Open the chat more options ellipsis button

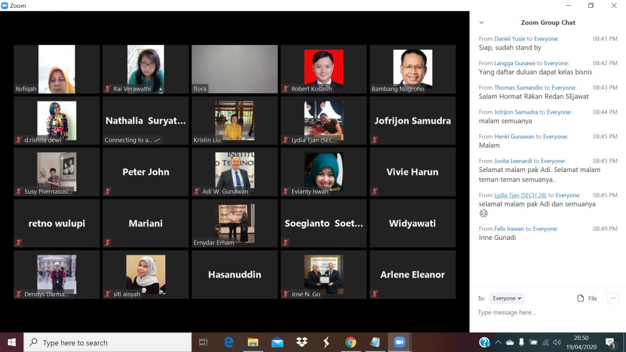[613, 298]
